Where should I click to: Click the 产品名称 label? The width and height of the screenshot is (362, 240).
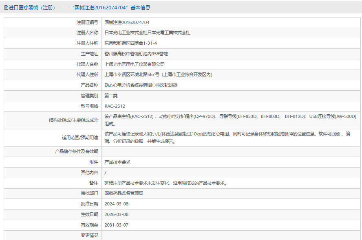89,85
